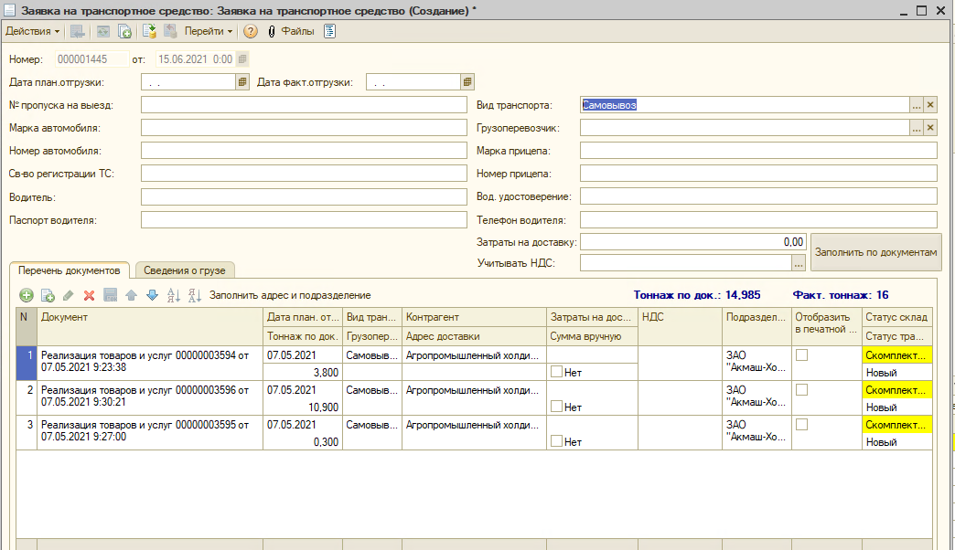Check Отобразить в печатной for row 3
This screenshot has height=550, width=955.
801,424
